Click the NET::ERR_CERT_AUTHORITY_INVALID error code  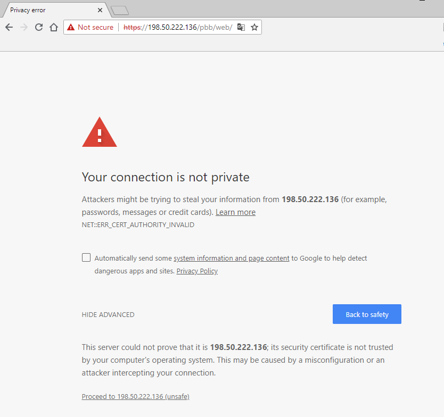point(138,225)
